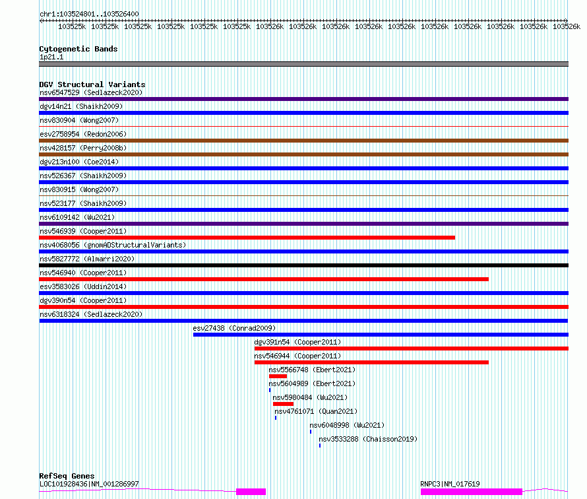Image resolution: width=587 pixels, height=499 pixels.
Task: Click the red bar below nsv546940 (Cooper2011)
Action: click(264, 279)
